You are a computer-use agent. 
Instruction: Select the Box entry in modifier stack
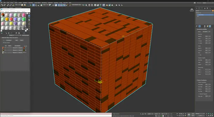198,16
